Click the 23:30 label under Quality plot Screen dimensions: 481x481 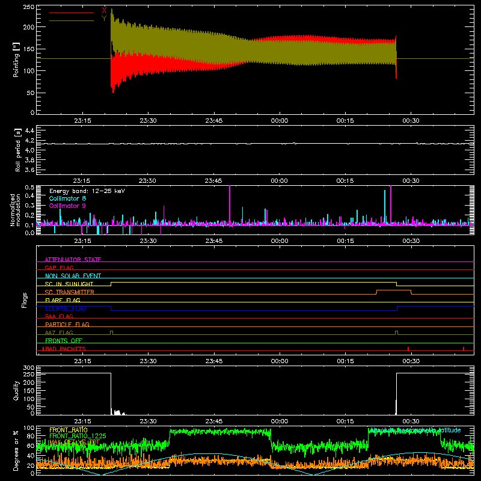point(148,421)
